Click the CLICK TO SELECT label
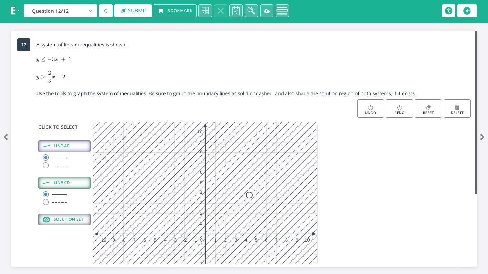 click(58, 127)
